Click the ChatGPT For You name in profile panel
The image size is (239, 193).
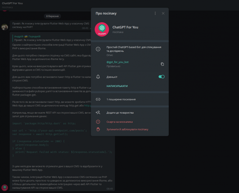[x=125, y=27]
